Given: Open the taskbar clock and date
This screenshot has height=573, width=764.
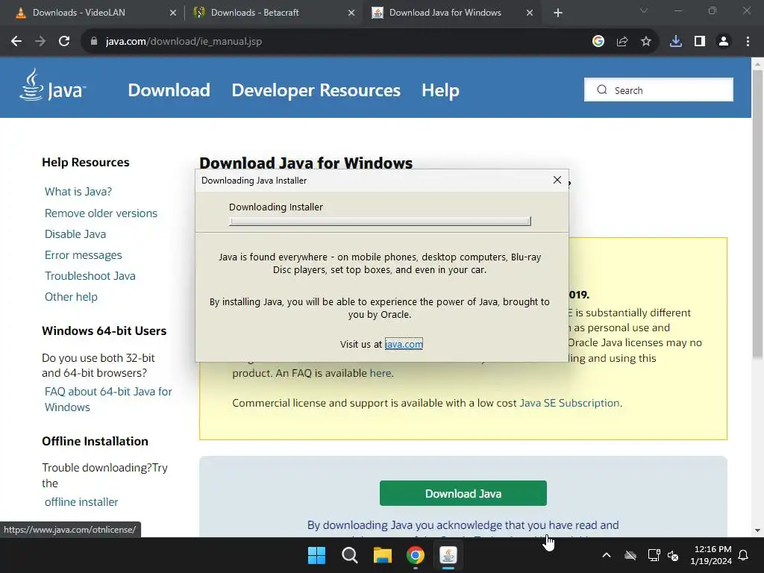Looking at the screenshot, I should 711,555.
